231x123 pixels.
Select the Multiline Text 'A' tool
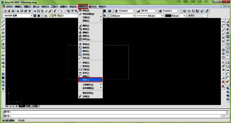(3, 89)
